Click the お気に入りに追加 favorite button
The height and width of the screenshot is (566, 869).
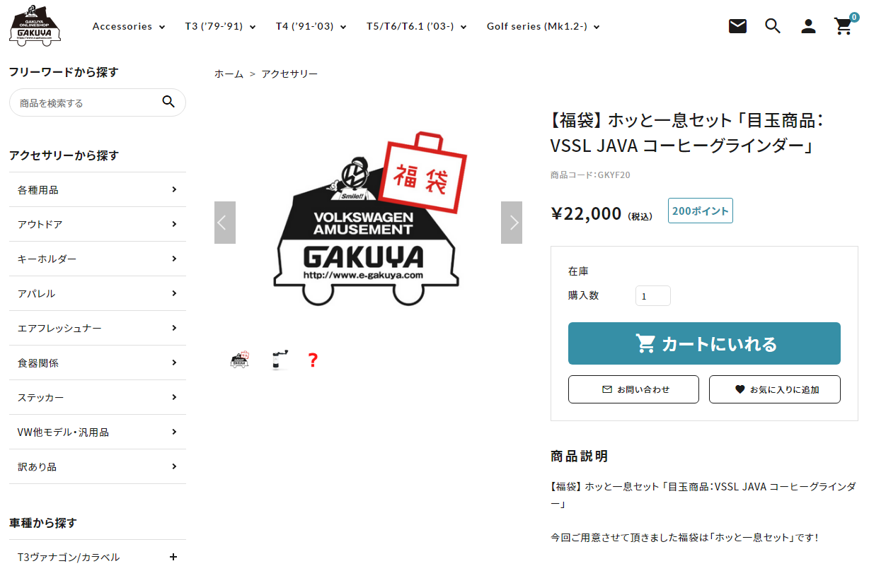775,389
